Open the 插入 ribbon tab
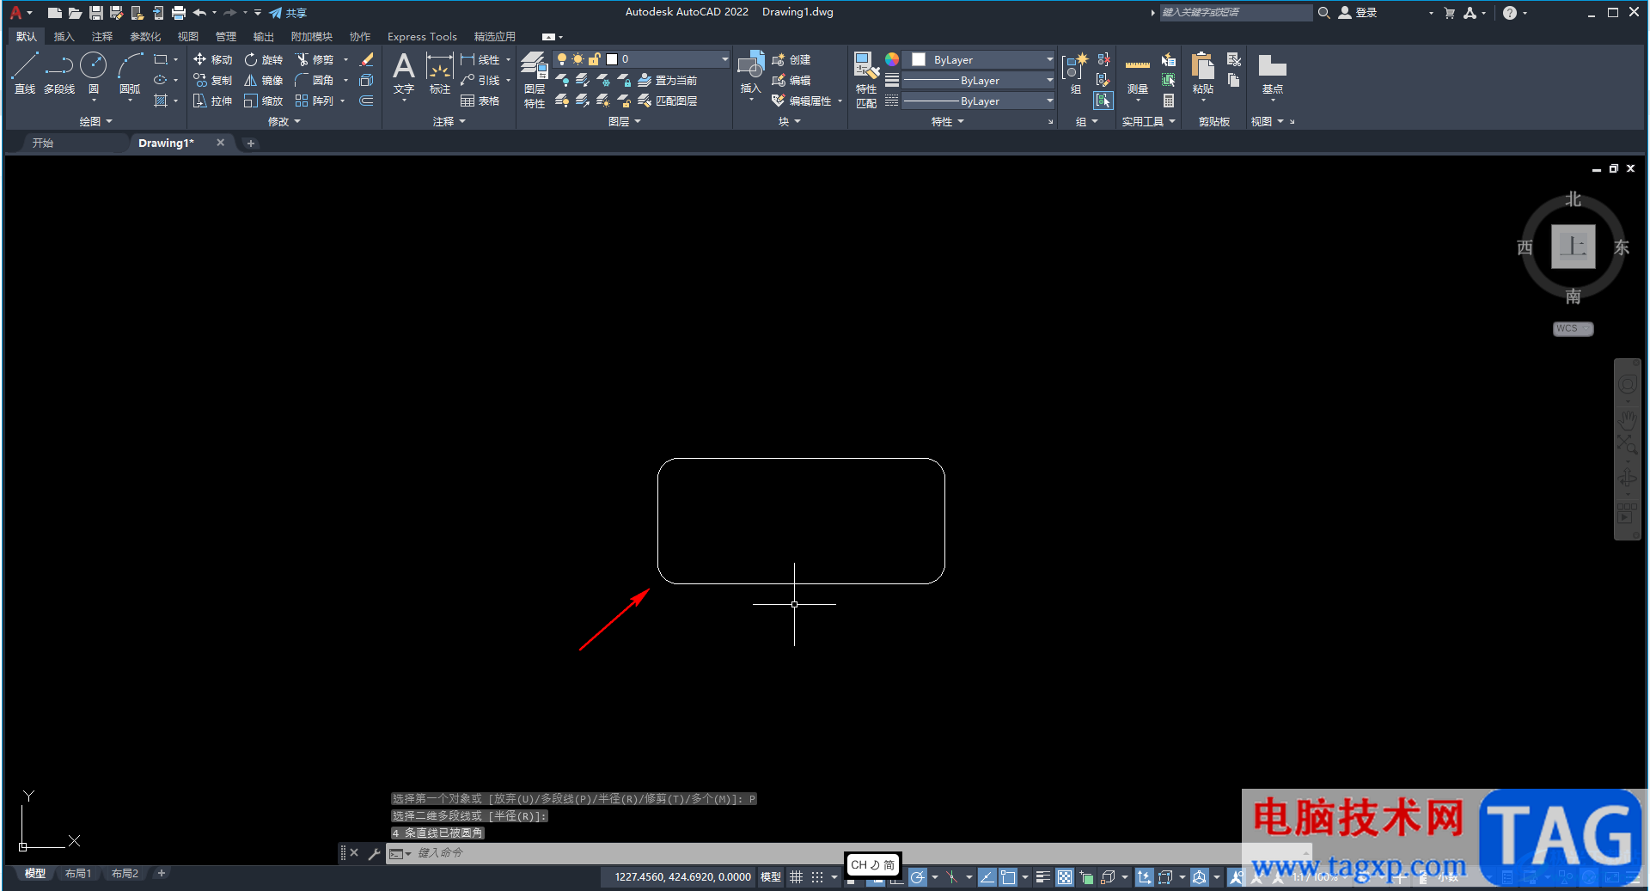This screenshot has width=1650, height=891. pyautogui.click(x=64, y=36)
